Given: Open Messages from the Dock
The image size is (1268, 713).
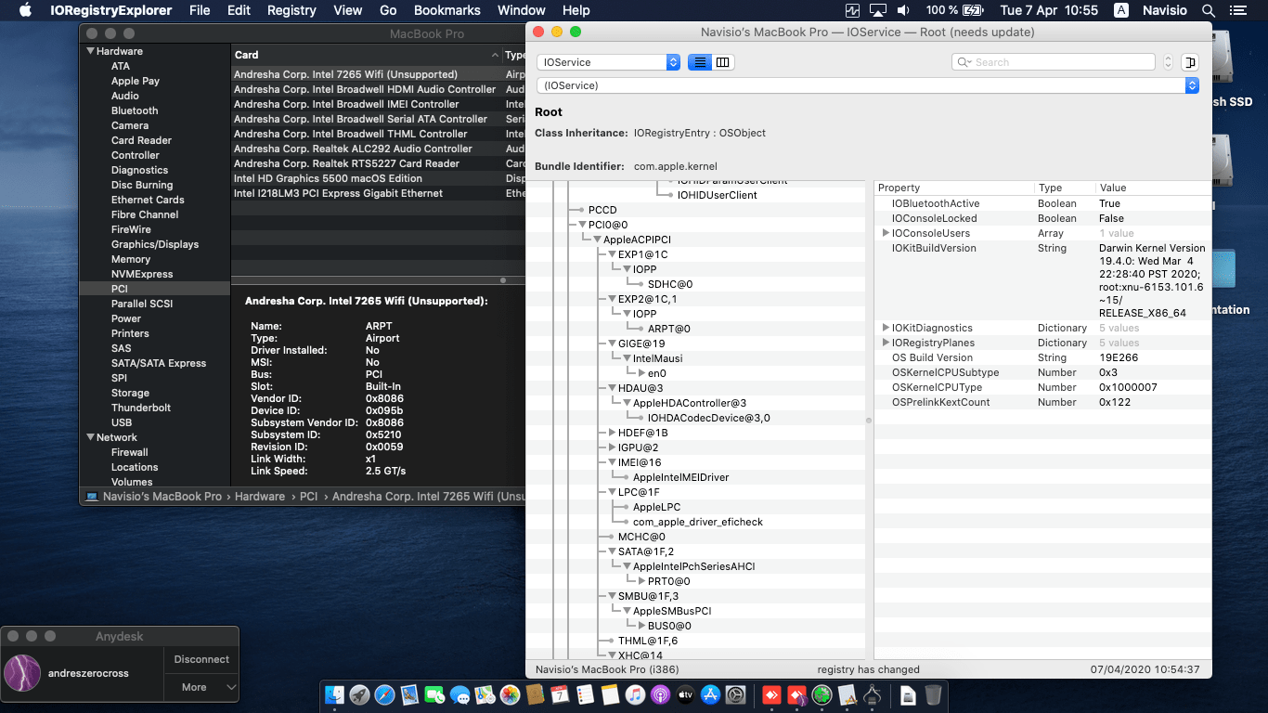Looking at the screenshot, I should point(459,694).
